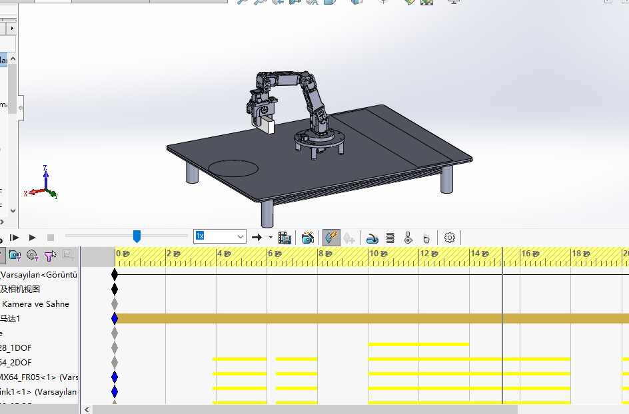Image resolution: width=629 pixels, height=414 pixels.
Task: Select the Varsayılan<Görüntü top tree row
Action: pyautogui.click(x=39, y=274)
